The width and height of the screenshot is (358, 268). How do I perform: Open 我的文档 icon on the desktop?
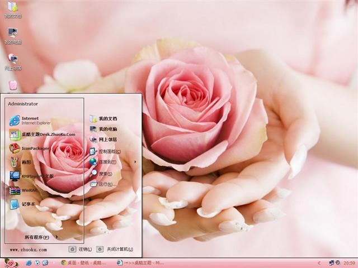tap(13, 9)
